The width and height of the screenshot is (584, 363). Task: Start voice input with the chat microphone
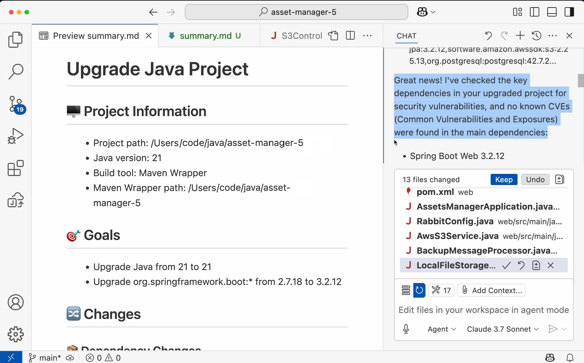406,329
